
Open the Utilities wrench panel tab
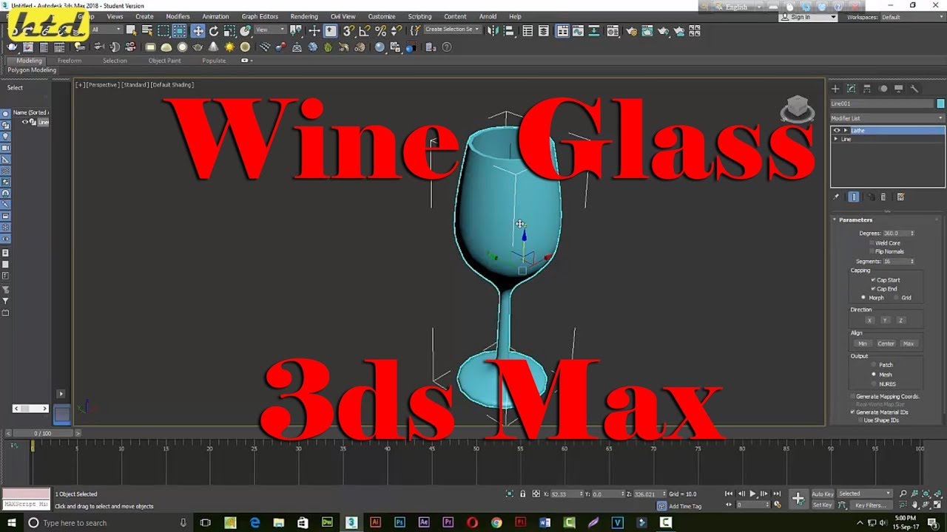pyautogui.click(x=914, y=88)
